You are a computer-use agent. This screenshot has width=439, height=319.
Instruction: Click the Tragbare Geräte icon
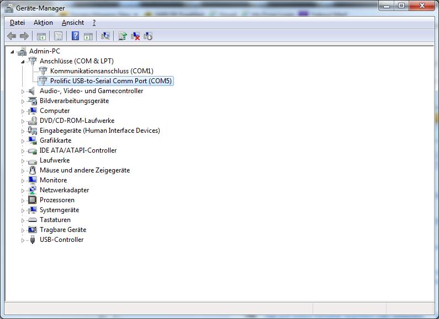pyautogui.click(x=33, y=230)
